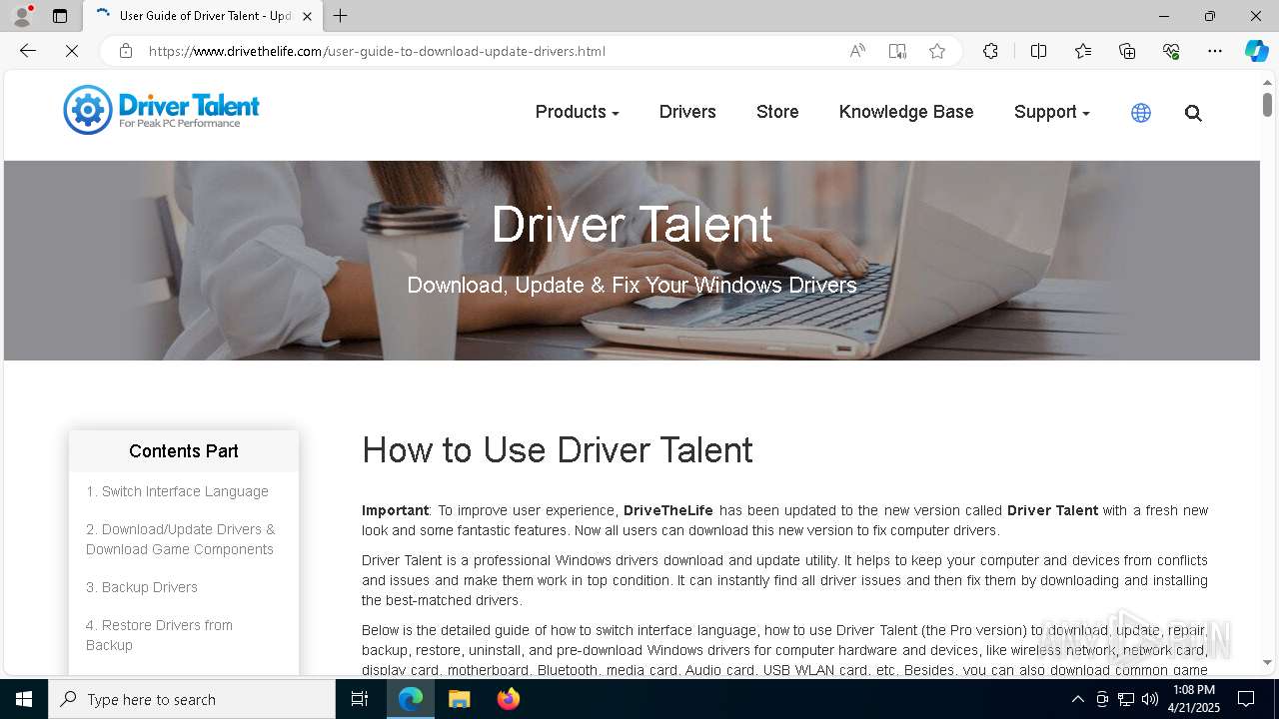Expand the Support dropdown menu
The height and width of the screenshot is (719, 1279).
[x=1051, y=112]
